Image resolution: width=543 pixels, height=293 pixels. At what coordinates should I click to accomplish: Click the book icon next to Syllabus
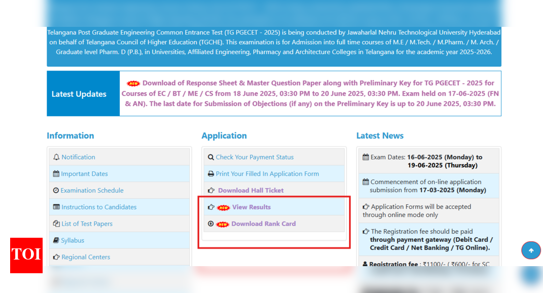(56, 240)
